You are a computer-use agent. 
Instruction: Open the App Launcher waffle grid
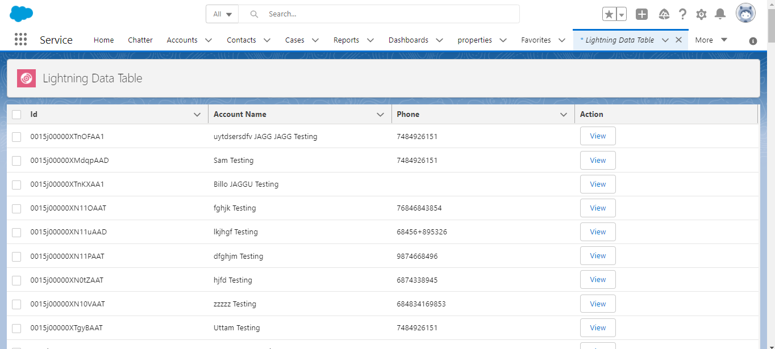coord(20,39)
